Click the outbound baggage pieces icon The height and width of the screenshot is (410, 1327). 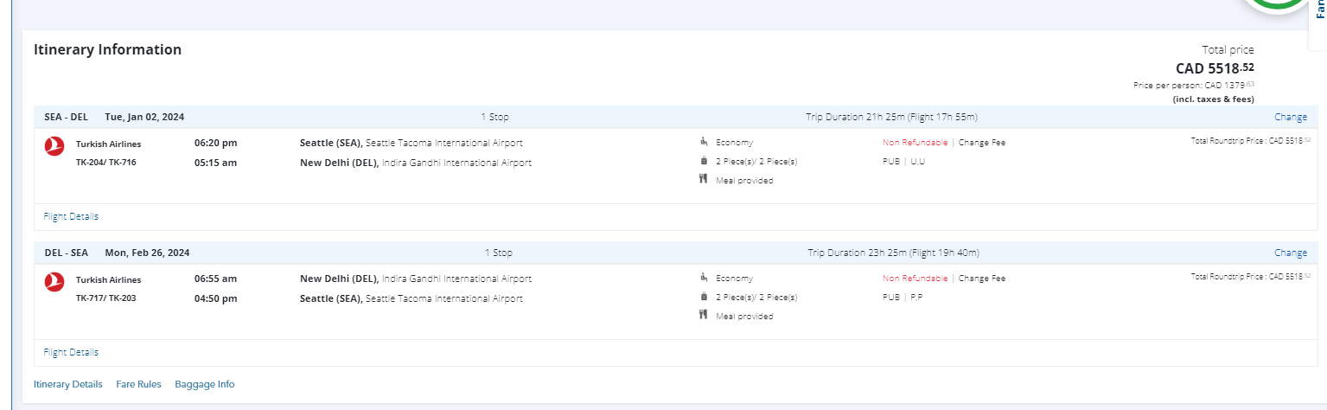704,161
